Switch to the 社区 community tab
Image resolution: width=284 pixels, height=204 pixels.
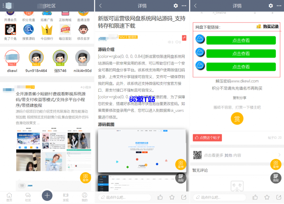pyautogui.click(x=28, y=197)
